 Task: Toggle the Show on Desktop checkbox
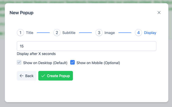point(19,62)
